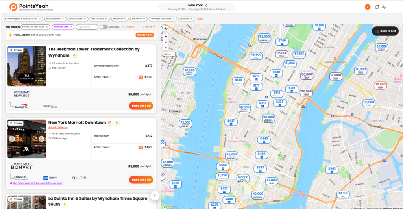Viewport: 403px width, 209px height.
Task: Click the scroll-to-top arrow button
Action: (x=155, y=196)
